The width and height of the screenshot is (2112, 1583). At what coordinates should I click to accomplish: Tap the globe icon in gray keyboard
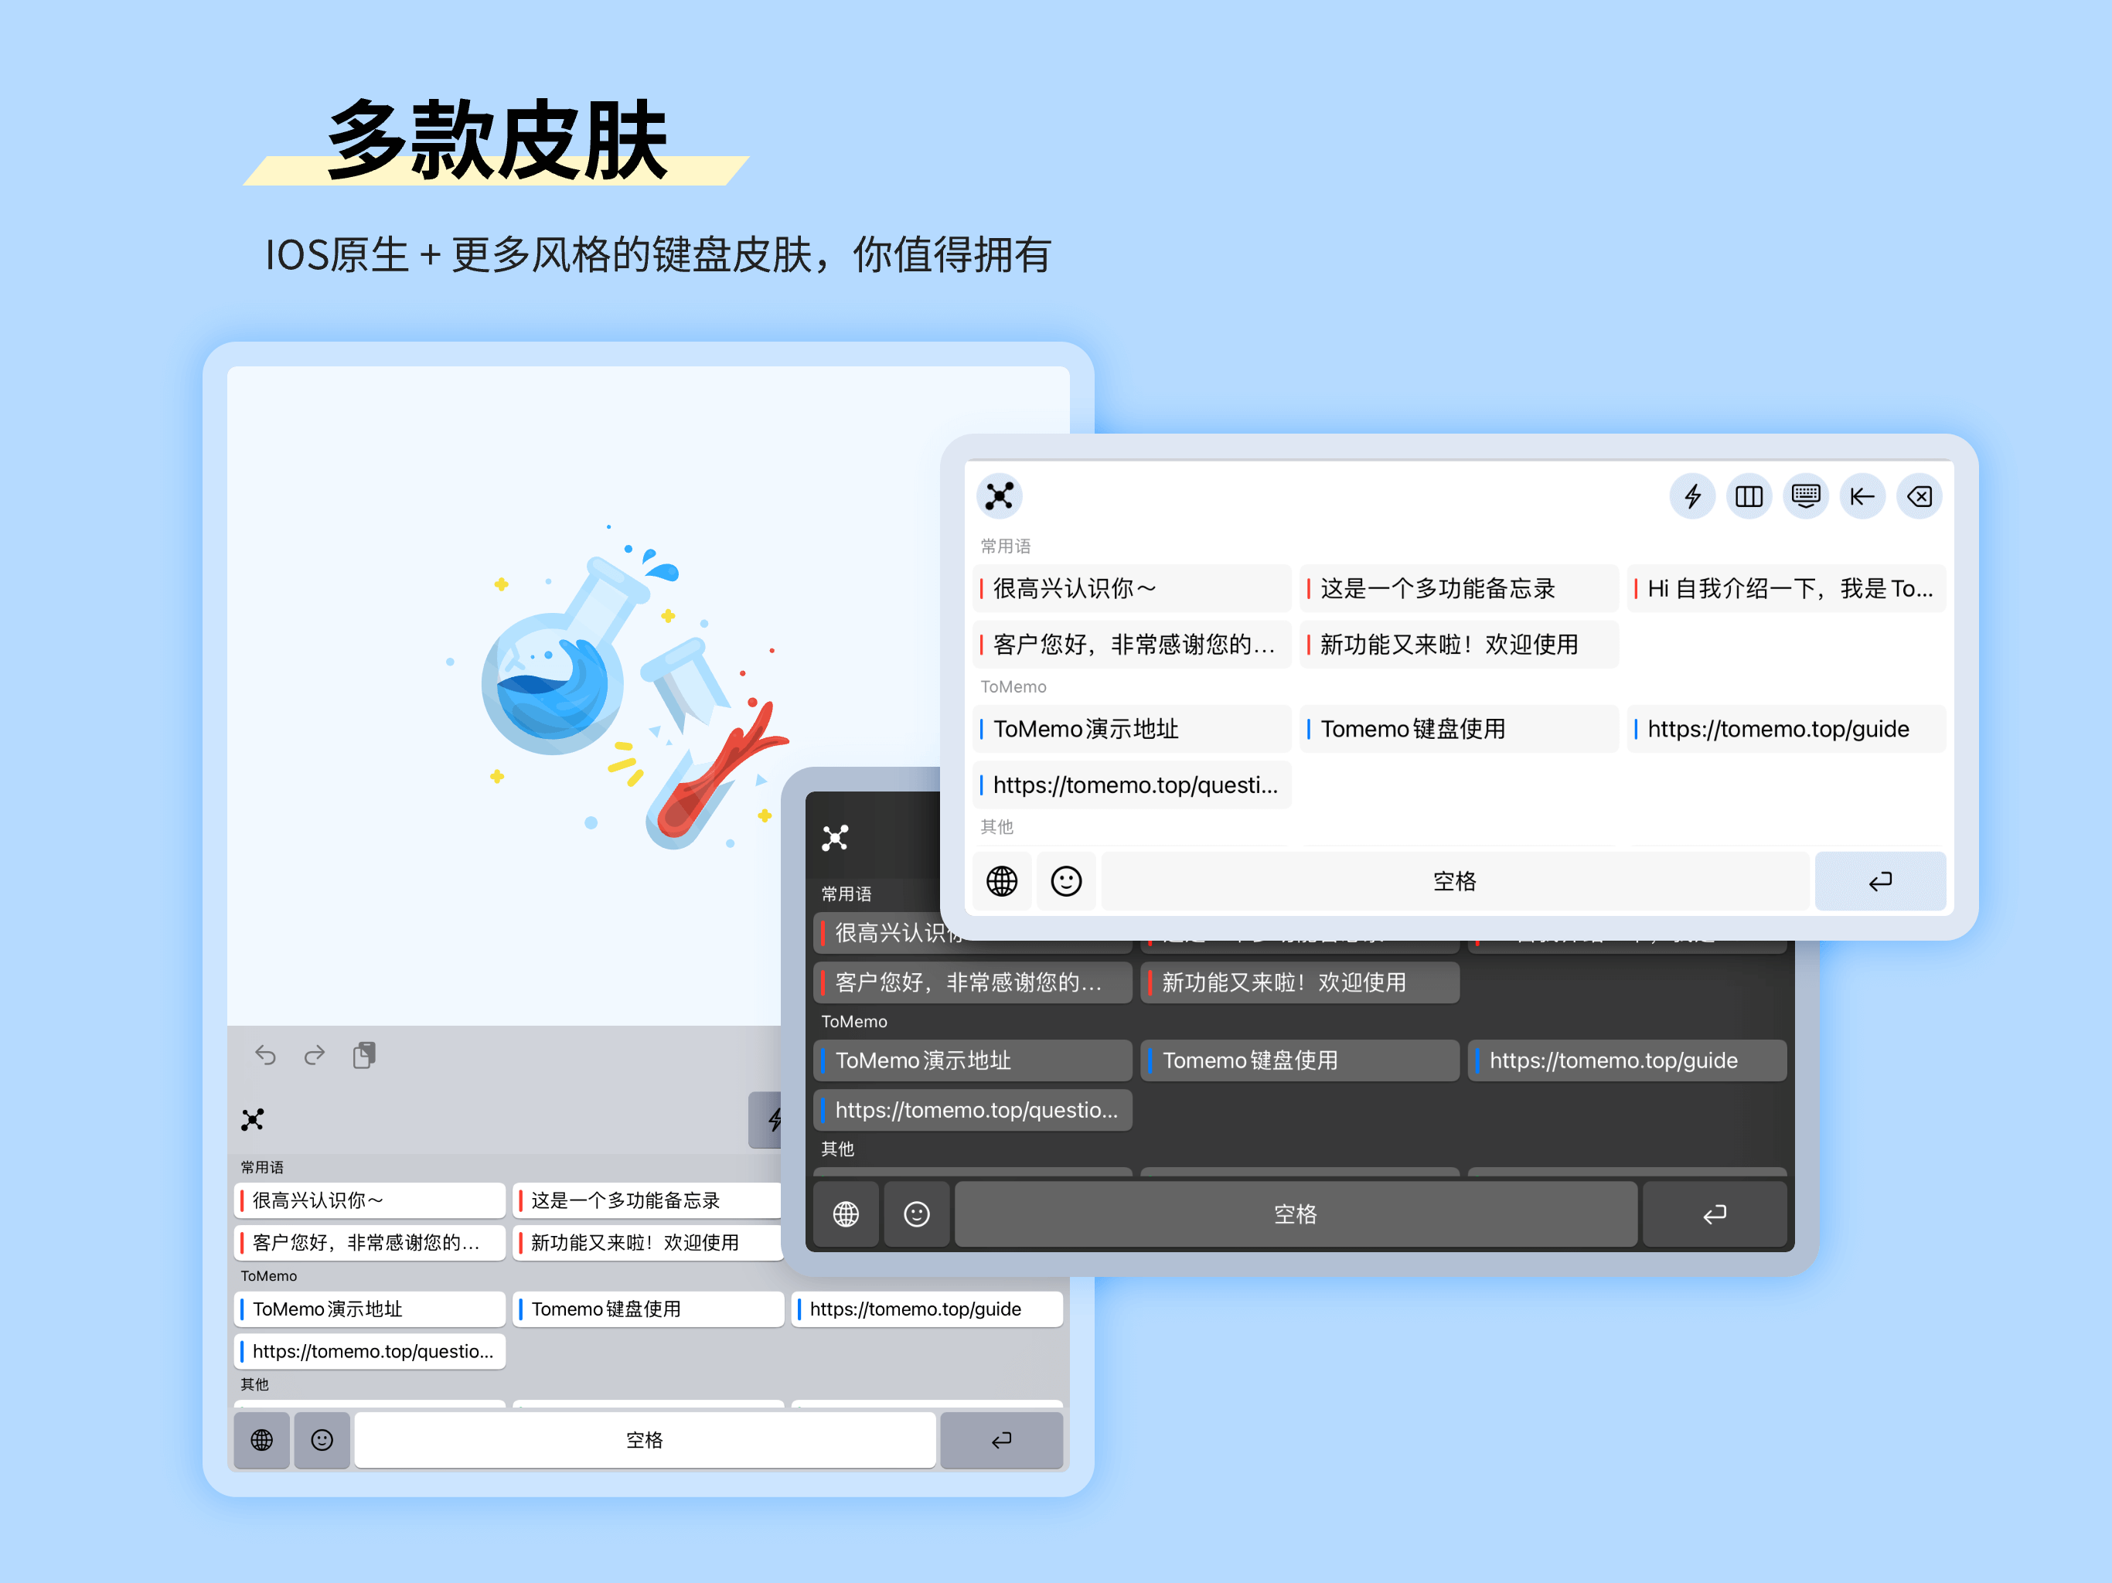pyautogui.click(x=261, y=1440)
